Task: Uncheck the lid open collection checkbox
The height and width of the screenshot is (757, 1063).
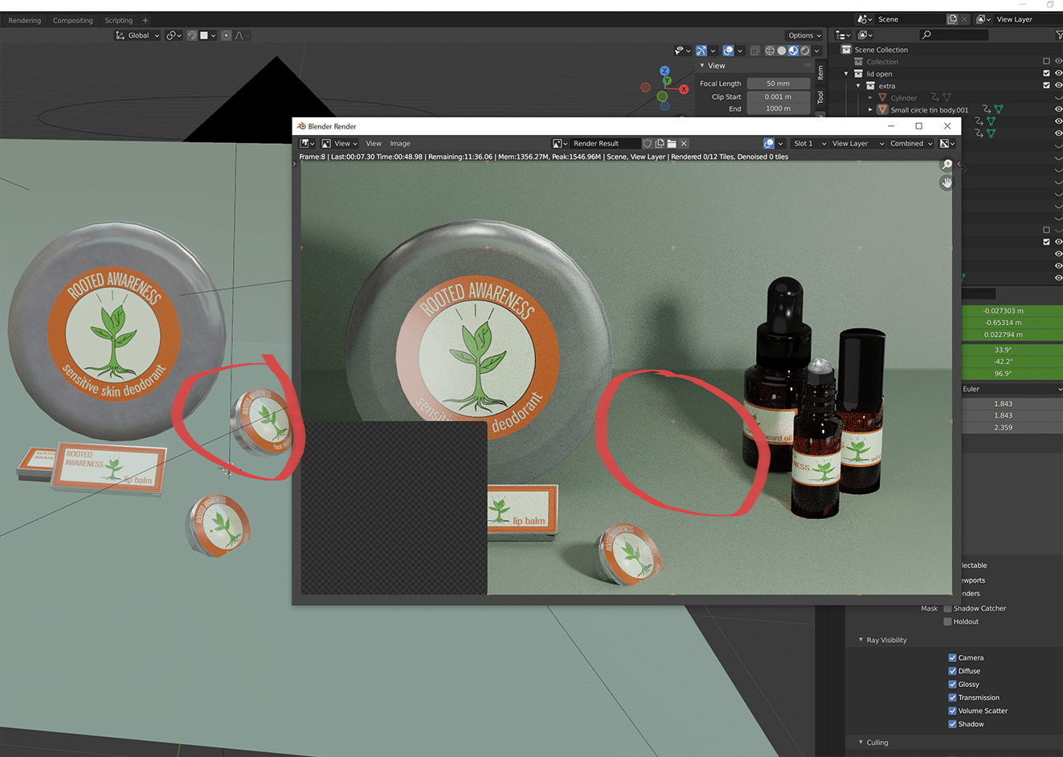Action: [x=1046, y=73]
